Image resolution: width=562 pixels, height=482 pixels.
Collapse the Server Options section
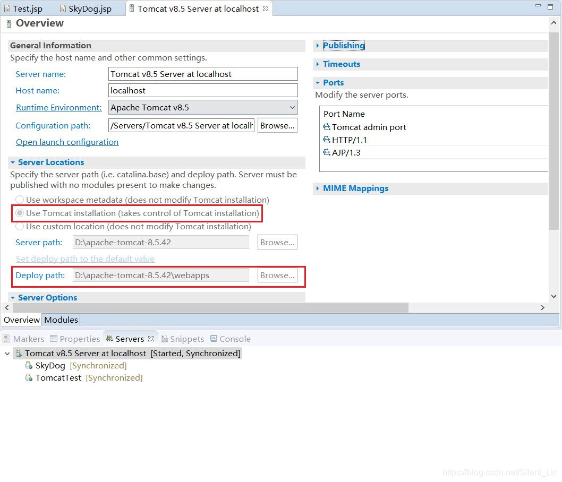pyautogui.click(x=13, y=298)
